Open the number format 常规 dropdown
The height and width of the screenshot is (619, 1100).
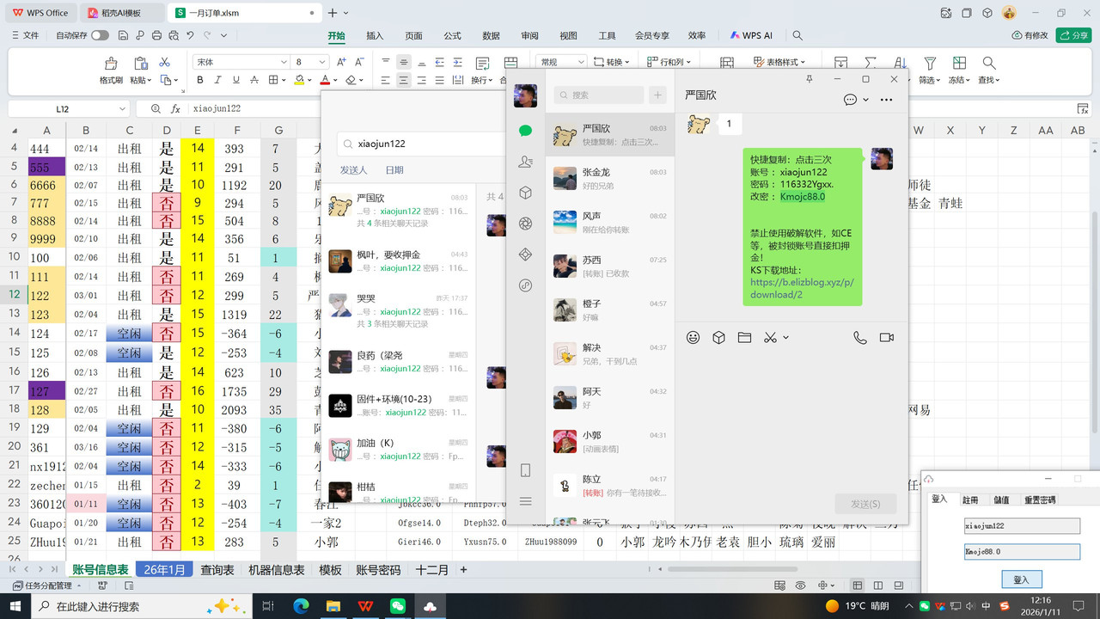(x=581, y=62)
